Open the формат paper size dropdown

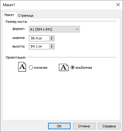[54, 29]
